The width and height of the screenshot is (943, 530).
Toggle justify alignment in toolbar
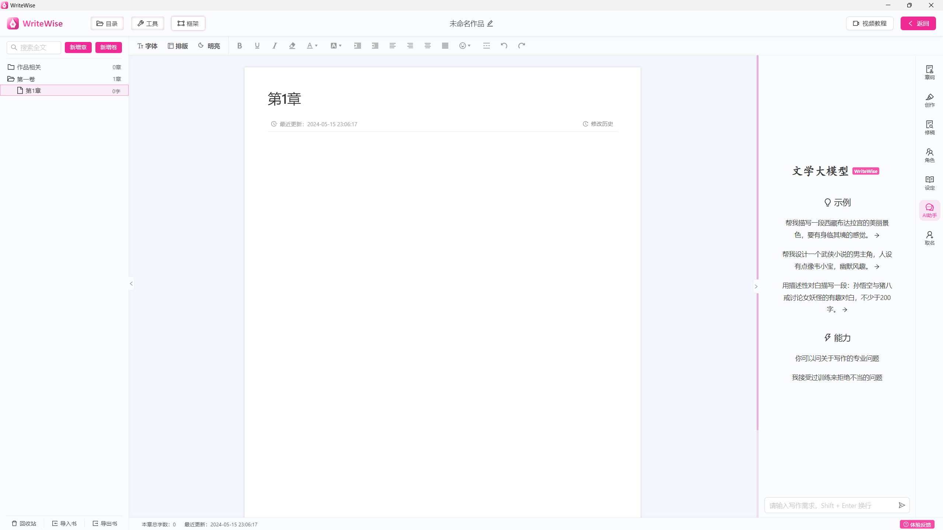(445, 46)
